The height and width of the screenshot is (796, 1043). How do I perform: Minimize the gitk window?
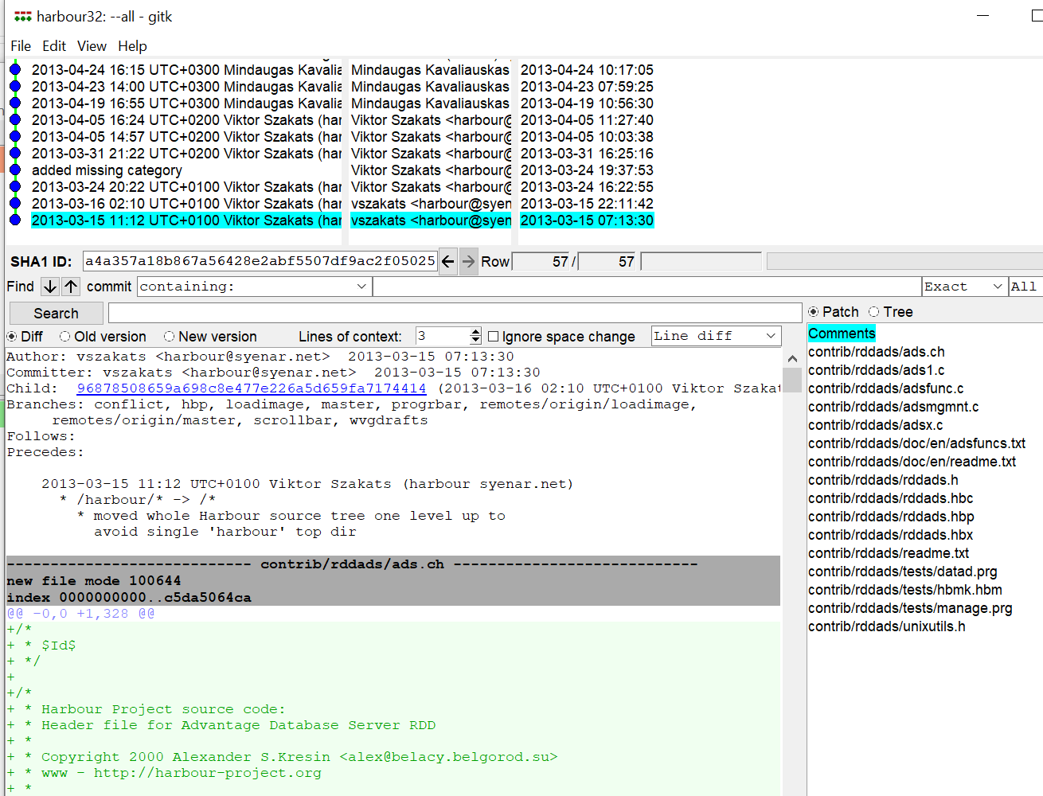982,16
